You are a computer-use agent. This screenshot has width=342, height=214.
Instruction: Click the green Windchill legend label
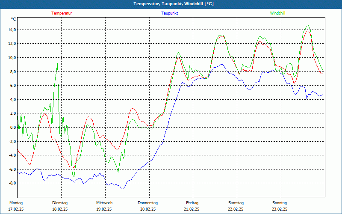pyautogui.click(x=277, y=13)
